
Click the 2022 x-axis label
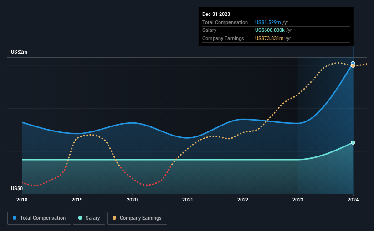coord(243,200)
